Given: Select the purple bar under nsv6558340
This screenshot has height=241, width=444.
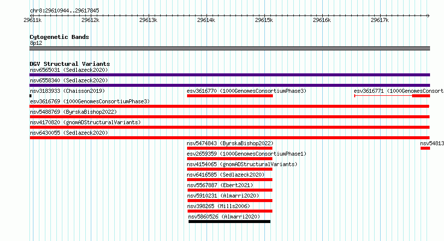Looking at the screenshot, I should (x=229, y=85).
